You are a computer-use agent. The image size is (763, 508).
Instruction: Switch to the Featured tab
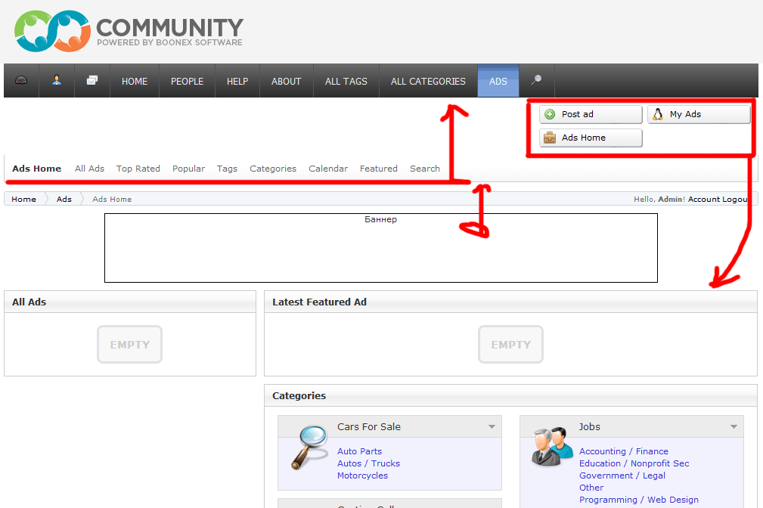pos(378,169)
